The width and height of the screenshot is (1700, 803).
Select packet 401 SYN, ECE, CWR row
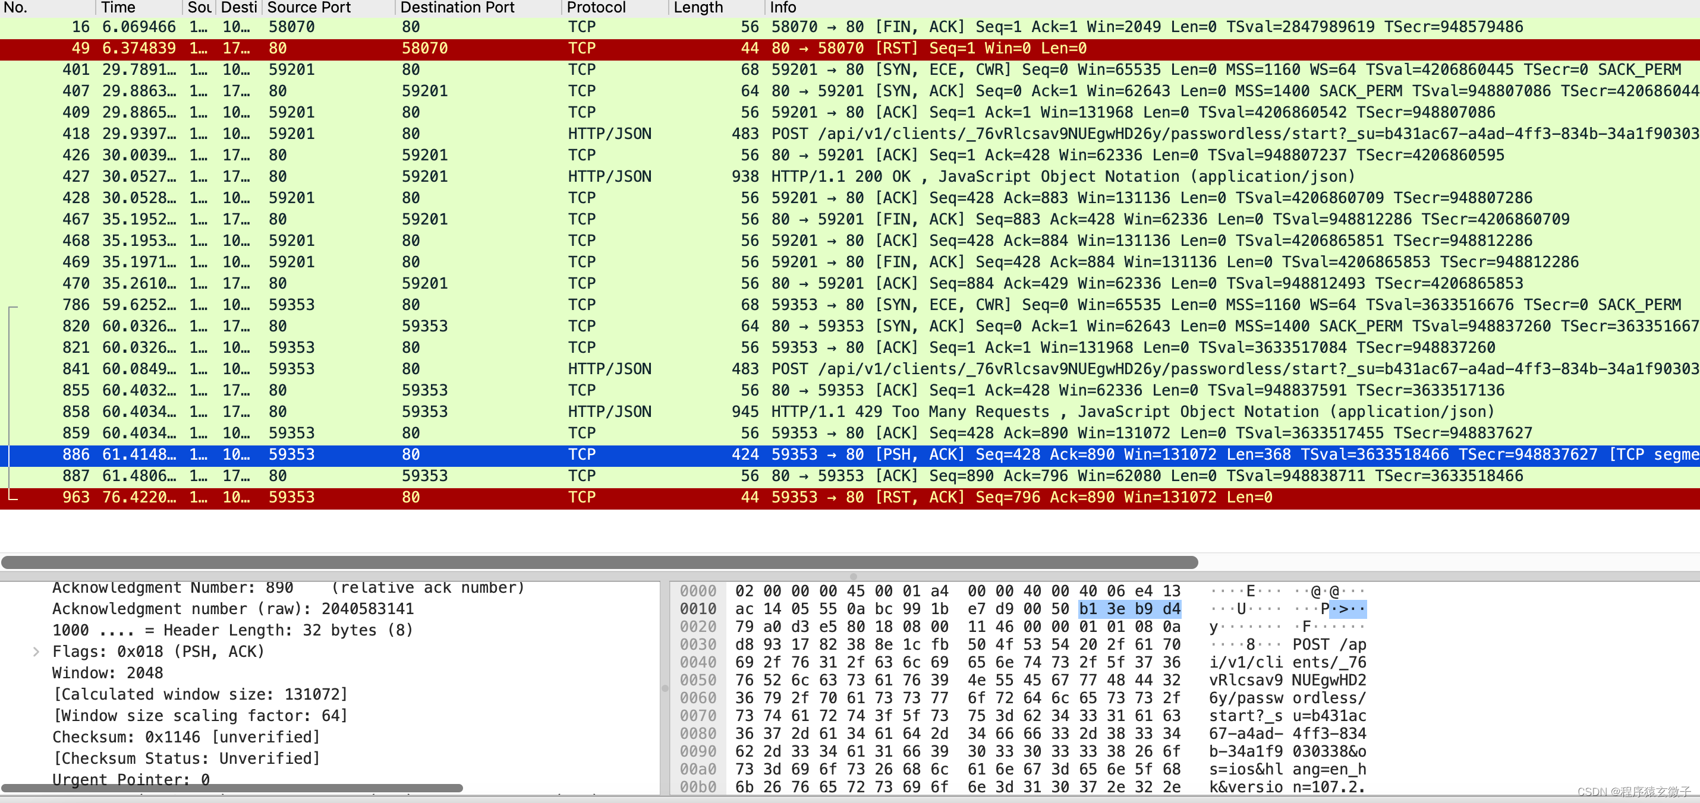coord(850,70)
